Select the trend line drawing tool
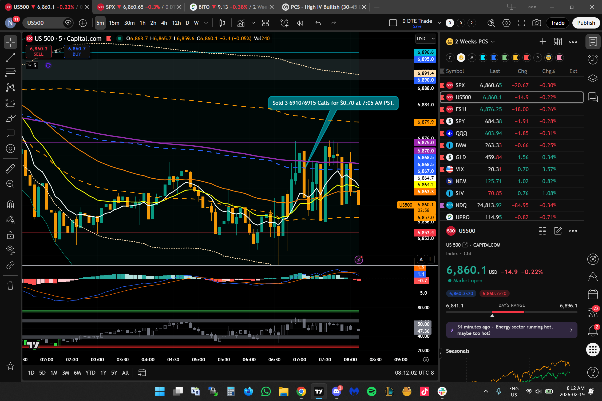The height and width of the screenshot is (401, 602). coord(10,57)
